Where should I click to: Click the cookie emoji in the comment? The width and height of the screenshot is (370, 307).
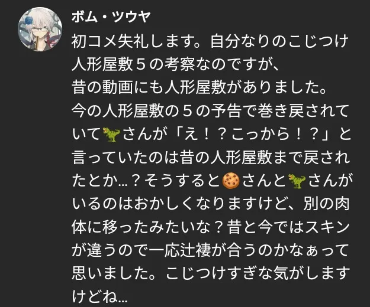tap(231, 181)
